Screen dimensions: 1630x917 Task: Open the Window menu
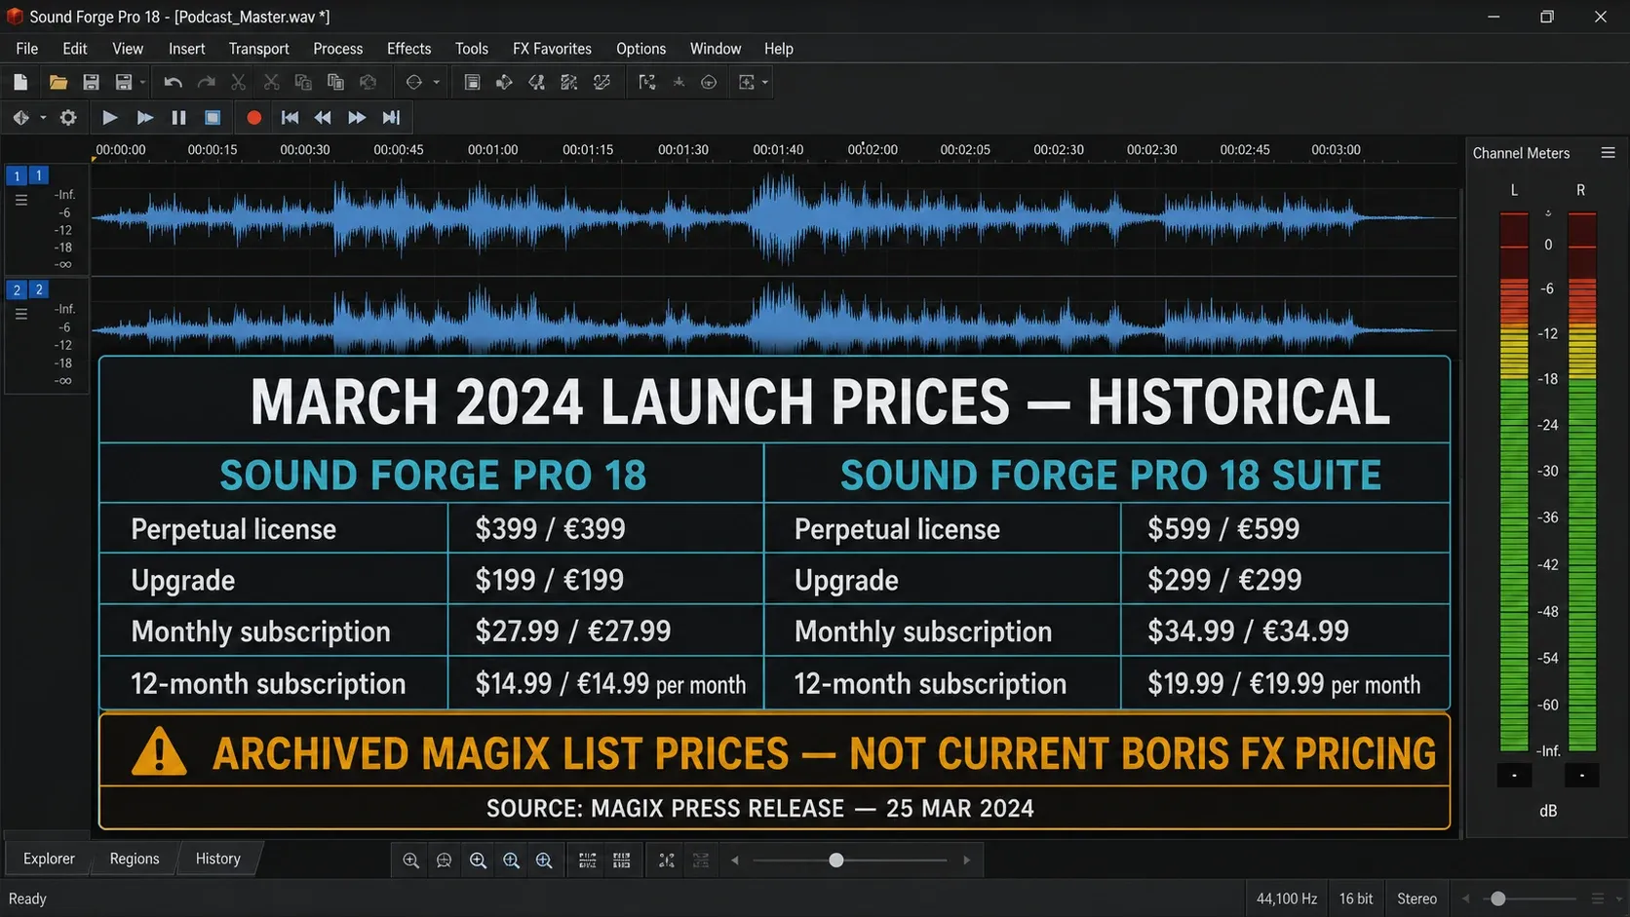pos(715,49)
